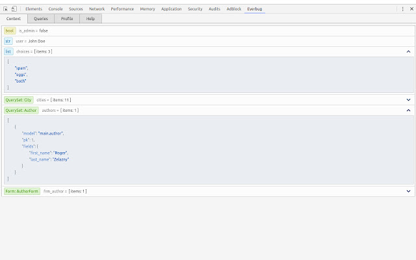Close DevTools with the X icon

tap(410, 9)
